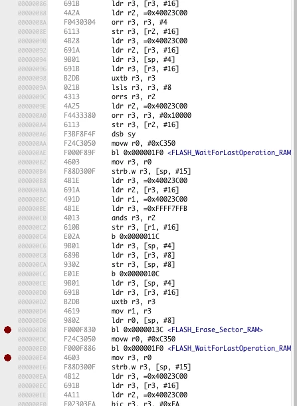Select 'orrs r3, r2' instruction
The width and height of the screenshot is (297, 406).
pyautogui.click(x=134, y=97)
